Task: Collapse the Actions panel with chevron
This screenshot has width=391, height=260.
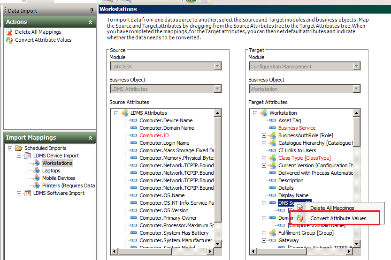Action: [90, 22]
